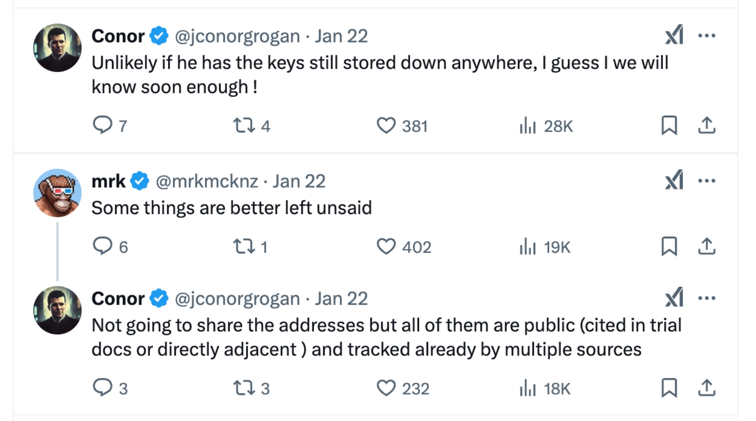Open Conor's name on the last tweet
Viewport: 756px width, 421px height.
click(x=118, y=299)
